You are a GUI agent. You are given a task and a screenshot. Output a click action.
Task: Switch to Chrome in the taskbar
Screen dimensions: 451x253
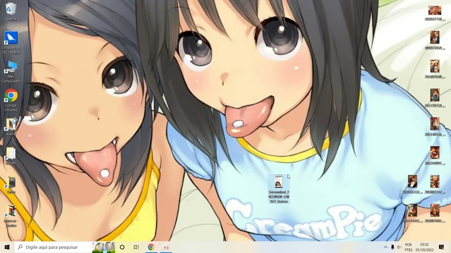[x=151, y=247]
